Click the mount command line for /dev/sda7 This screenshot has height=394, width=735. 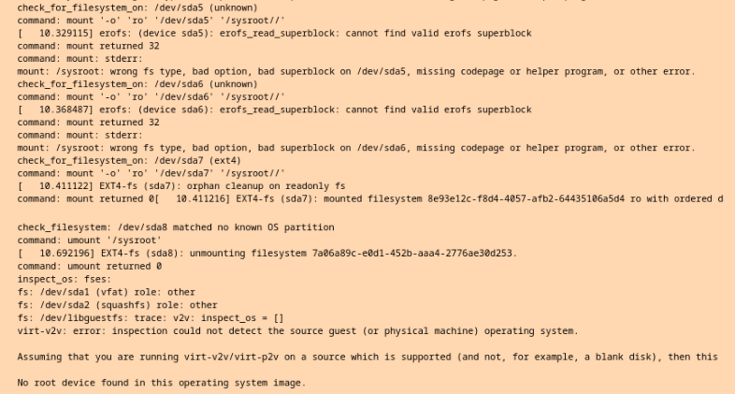[151, 173]
